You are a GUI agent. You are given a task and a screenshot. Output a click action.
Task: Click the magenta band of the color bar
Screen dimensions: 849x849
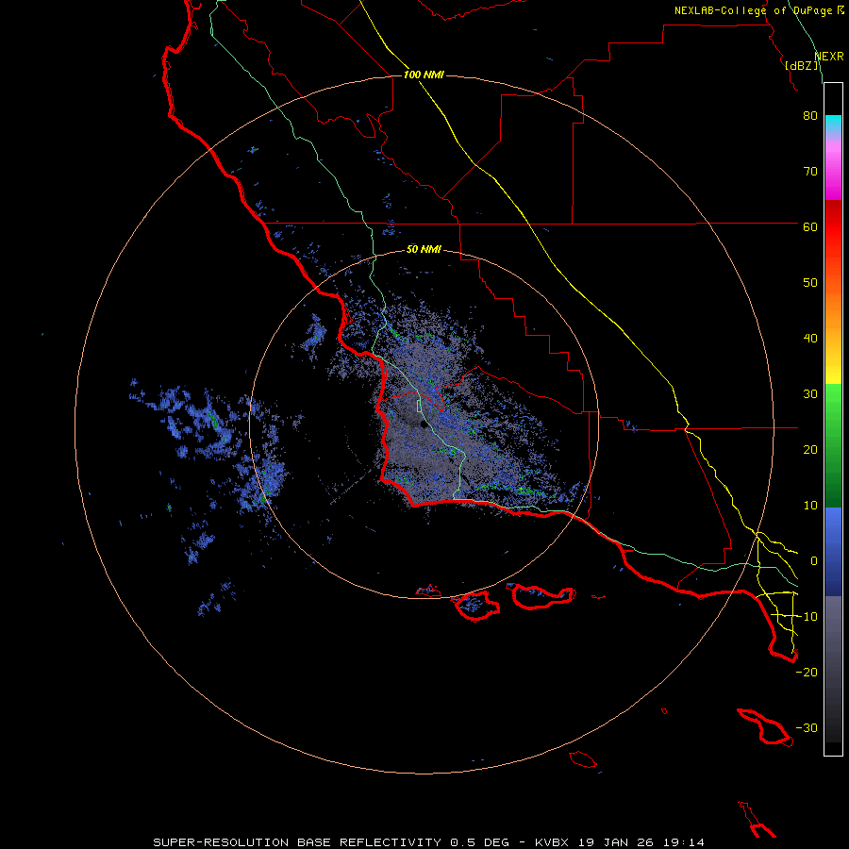pos(833,174)
